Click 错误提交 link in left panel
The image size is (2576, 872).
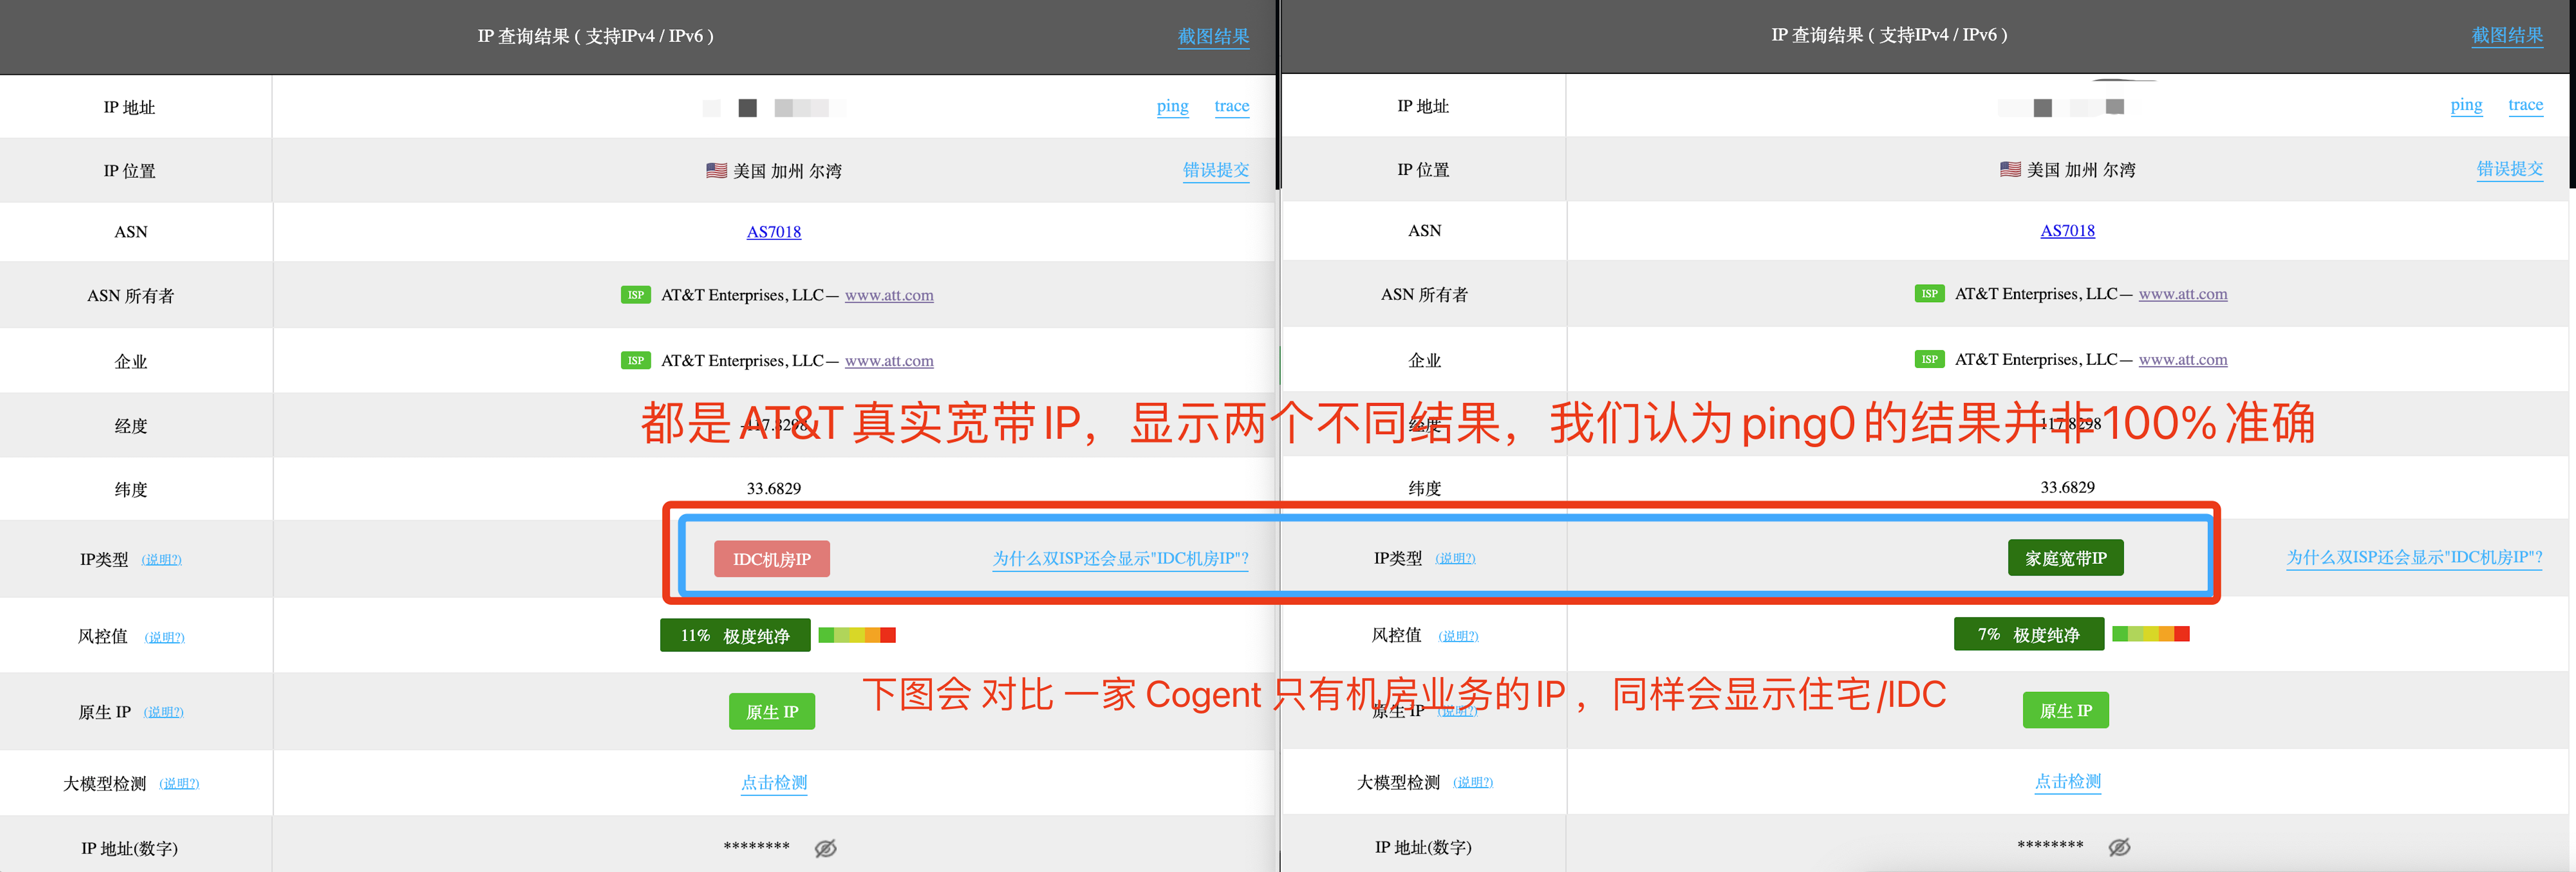click(1216, 170)
